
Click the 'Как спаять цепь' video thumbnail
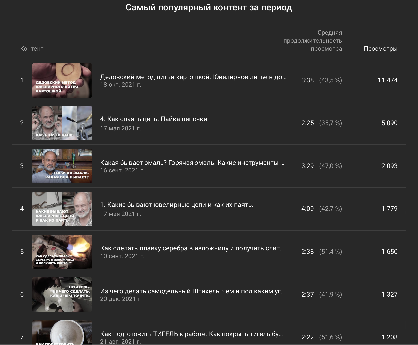62,123
